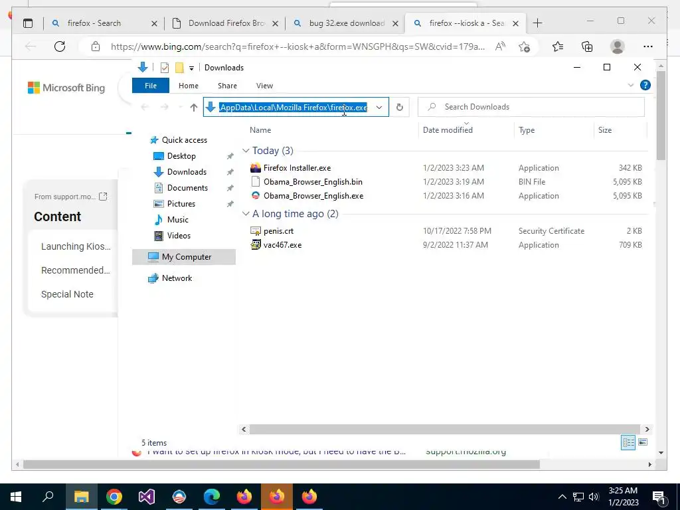Image resolution: width=680 pixels, height=510 pixels.
Task: Open Edge Settings and more menu
Action: click(x=648, y=46)
